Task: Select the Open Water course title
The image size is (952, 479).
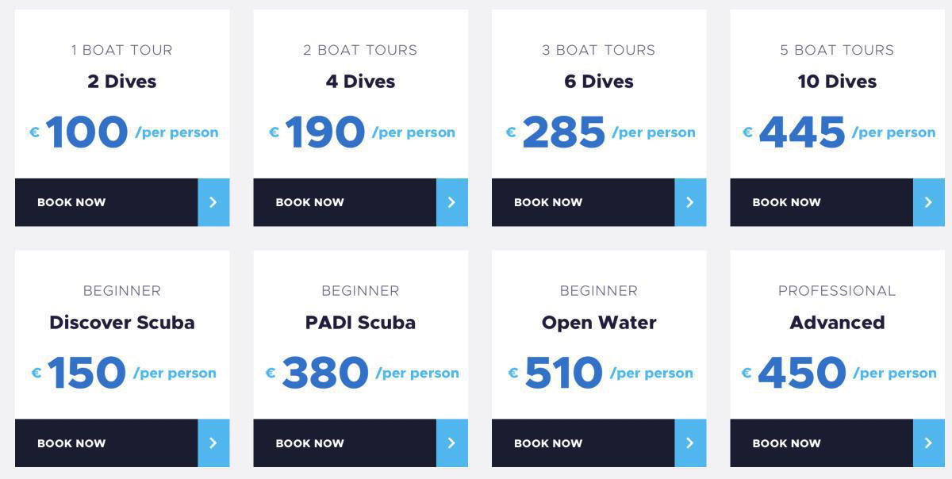Action: tap(599, 323)
